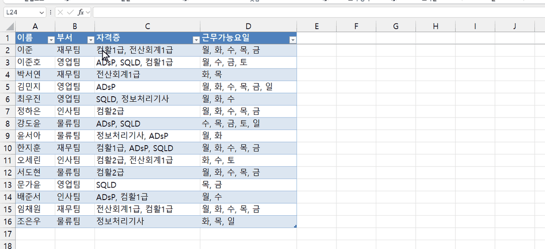Select the name cell 윤서아

point(35,136)
